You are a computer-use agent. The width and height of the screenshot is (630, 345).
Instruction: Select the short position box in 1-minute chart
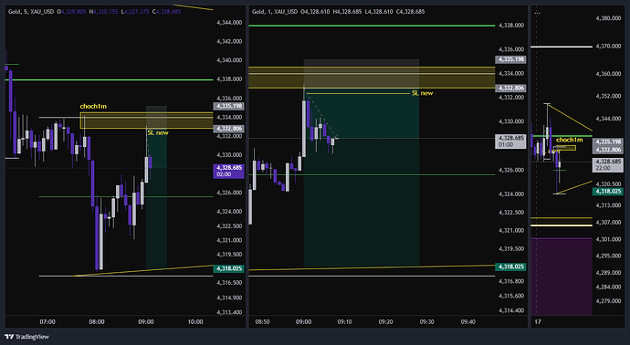click(362, 162)
